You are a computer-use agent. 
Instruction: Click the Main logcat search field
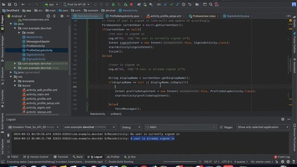tap(181, 127)
